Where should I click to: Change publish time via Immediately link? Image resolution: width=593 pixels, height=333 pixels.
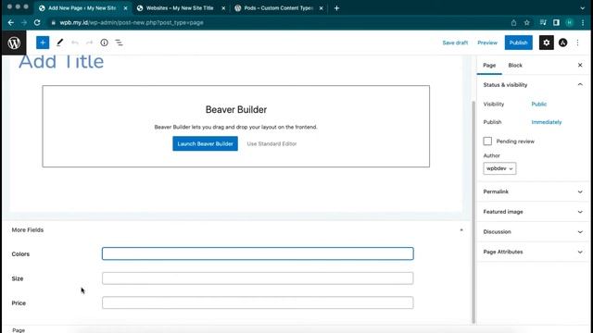coord(546,122)
